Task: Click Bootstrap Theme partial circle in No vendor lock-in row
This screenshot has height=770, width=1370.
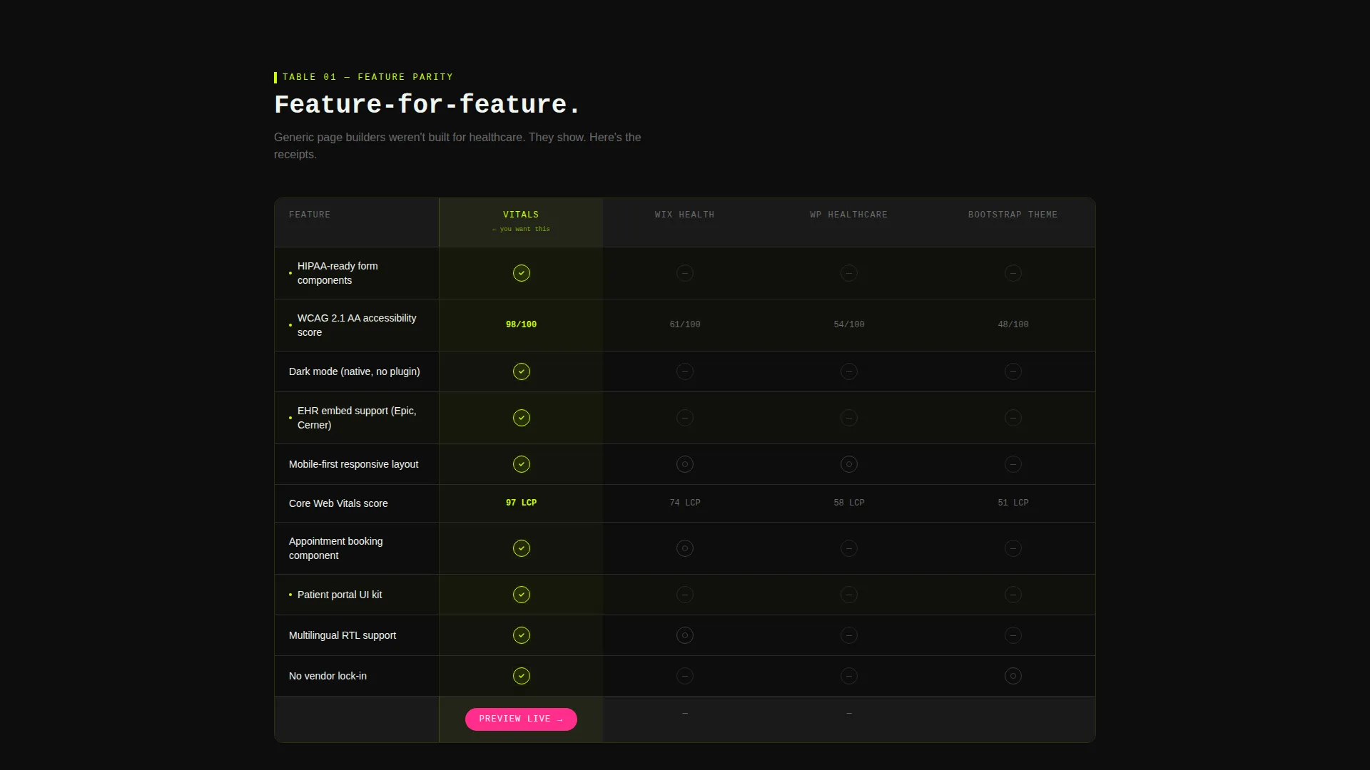Action: (1013, 676)
